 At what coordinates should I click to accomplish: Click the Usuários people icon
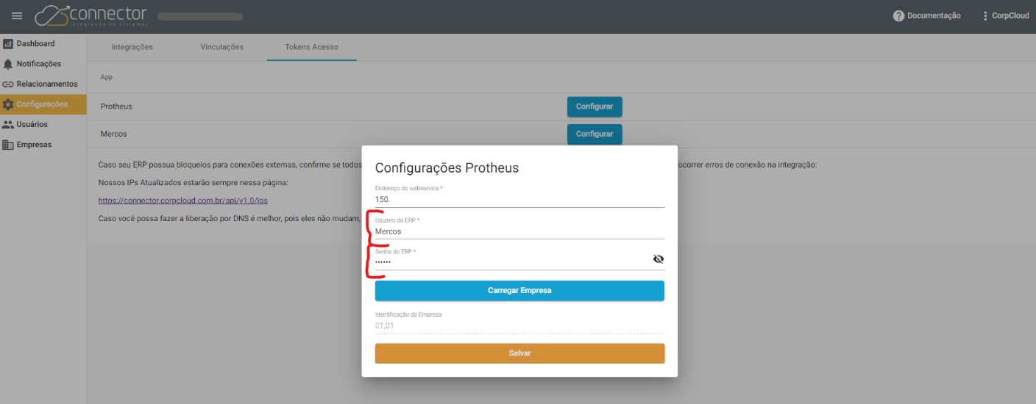click(x=8, y=125)
